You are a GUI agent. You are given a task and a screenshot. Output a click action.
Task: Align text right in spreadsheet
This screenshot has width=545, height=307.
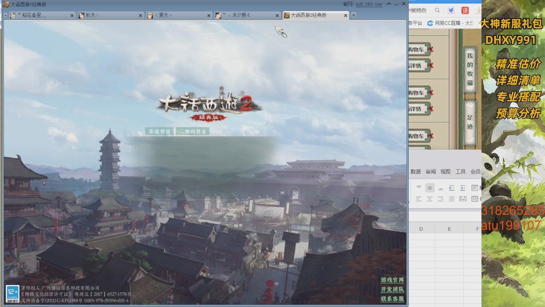click(x=441, y=199)
